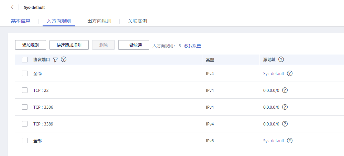
Task: Click IPv4 type in TCP : 3306 row
Action: [210, 107]
